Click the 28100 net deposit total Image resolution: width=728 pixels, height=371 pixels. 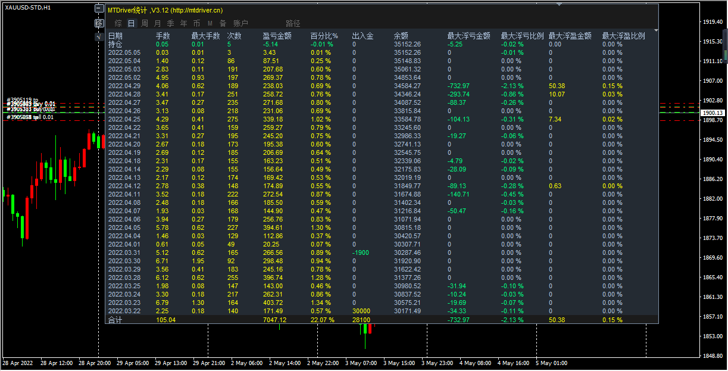(361, 320)
